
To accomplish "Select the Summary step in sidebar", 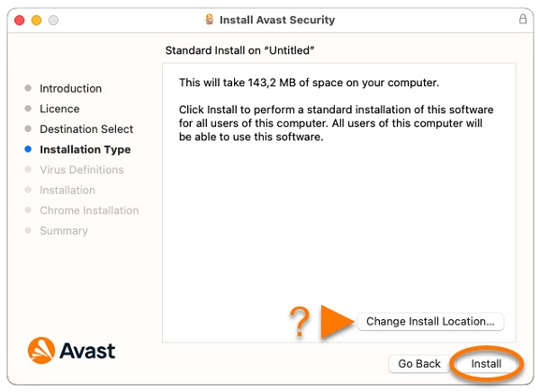I will point(64,230).
